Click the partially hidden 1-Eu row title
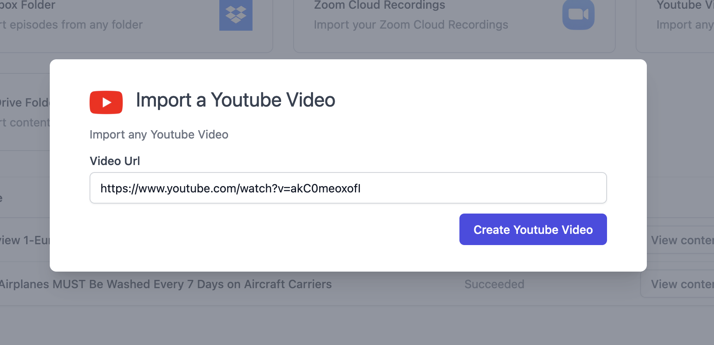 (x=25, y=241)
